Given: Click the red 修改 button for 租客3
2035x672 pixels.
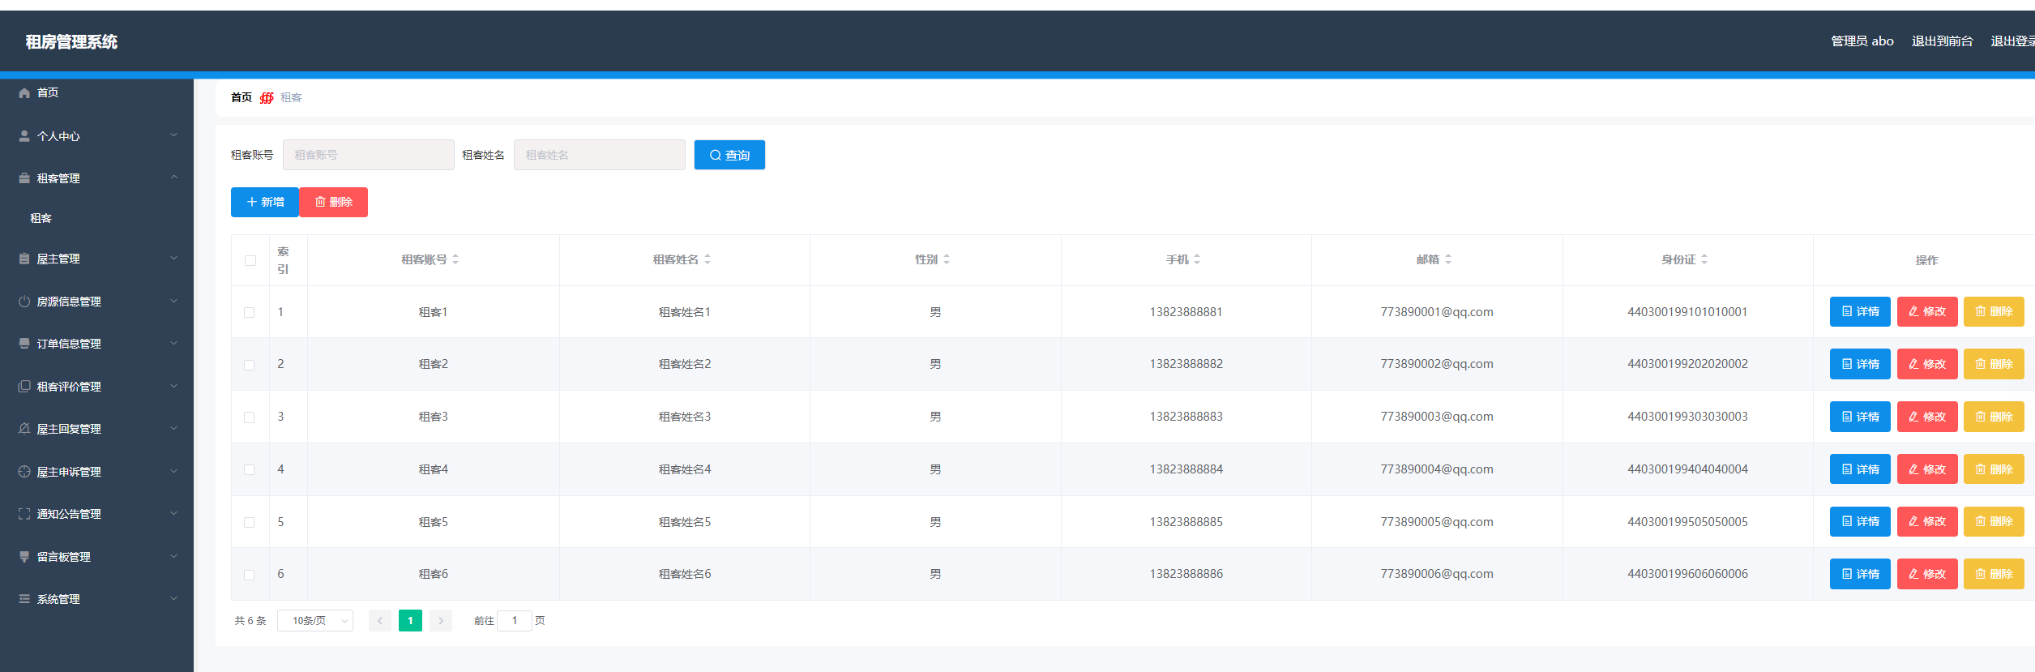Looking at the screenshot, I should point(1926,417).
